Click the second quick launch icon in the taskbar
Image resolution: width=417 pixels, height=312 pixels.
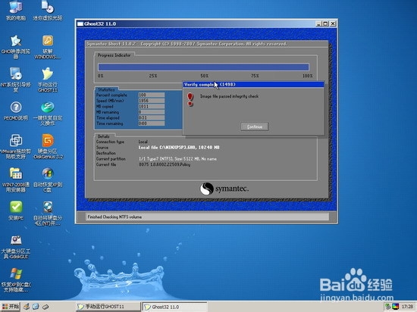click(x=36, y=307)
